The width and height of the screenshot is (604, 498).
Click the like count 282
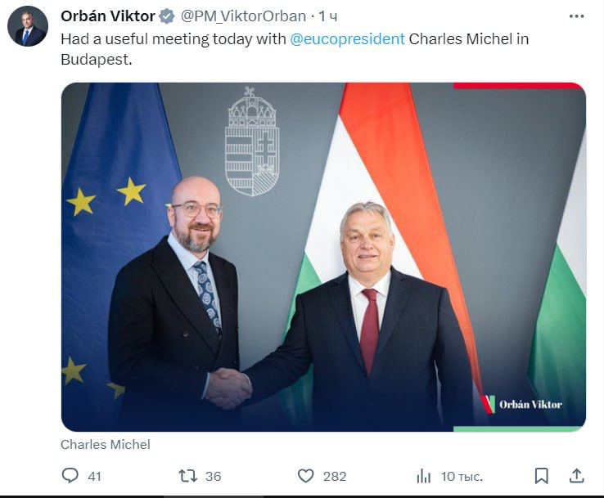click(334, 476)
